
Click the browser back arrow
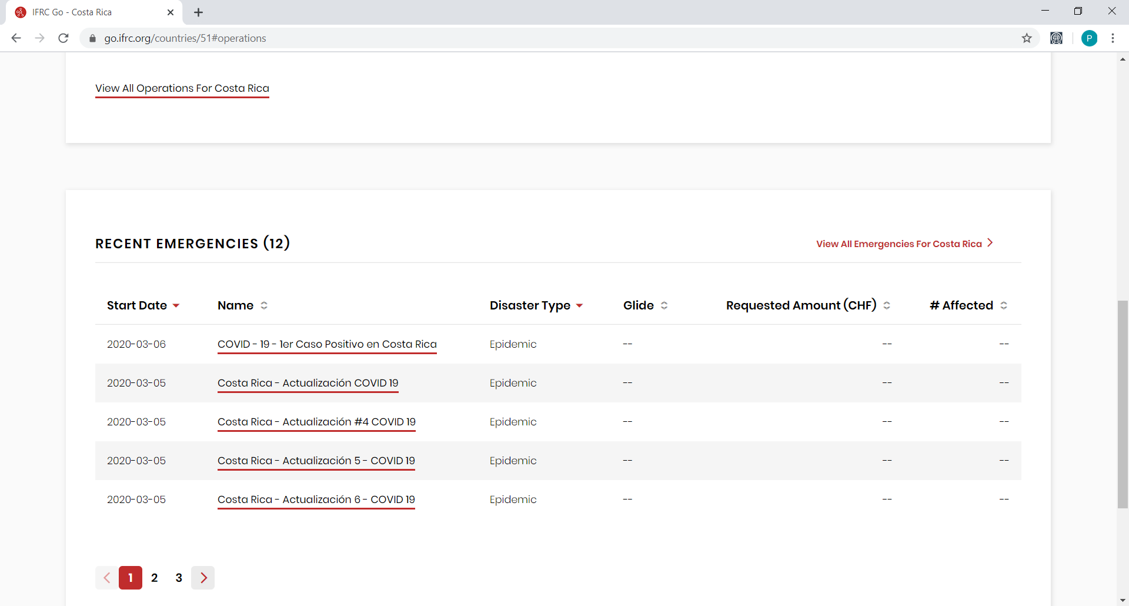[16, 38]
